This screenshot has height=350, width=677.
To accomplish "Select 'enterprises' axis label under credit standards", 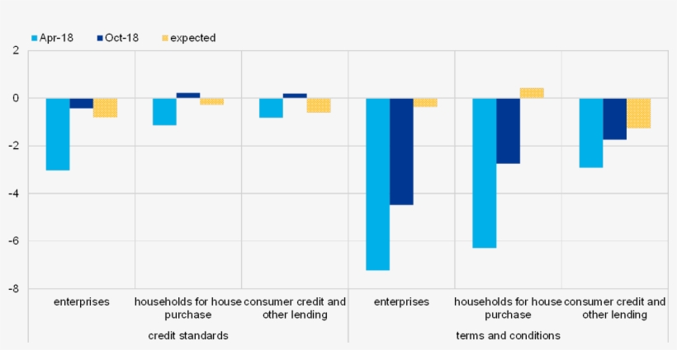I will click(x=82, y=302).
